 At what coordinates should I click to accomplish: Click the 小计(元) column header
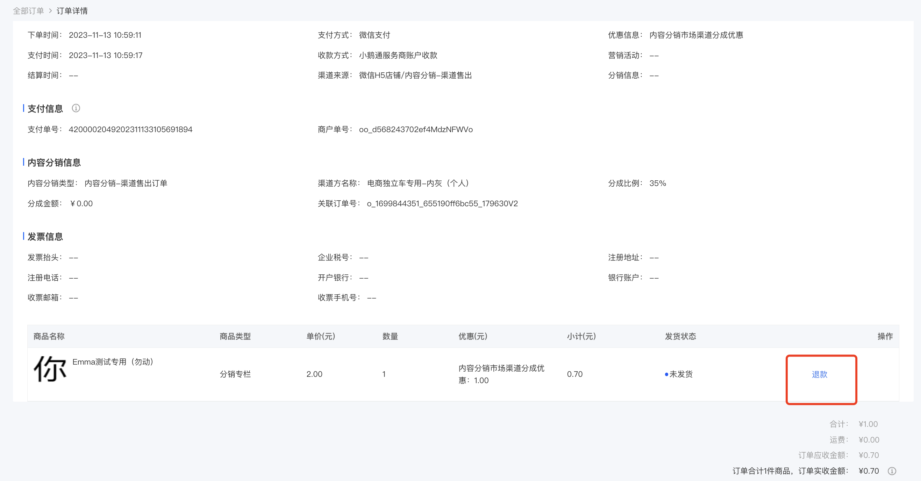581,336
